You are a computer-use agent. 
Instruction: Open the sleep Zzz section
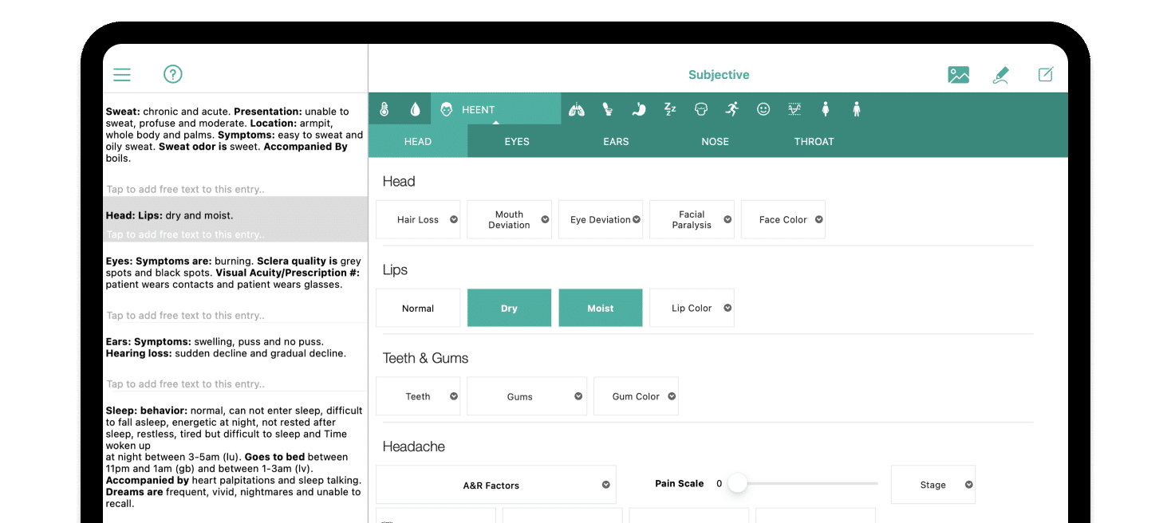click(x=670, y=109)
